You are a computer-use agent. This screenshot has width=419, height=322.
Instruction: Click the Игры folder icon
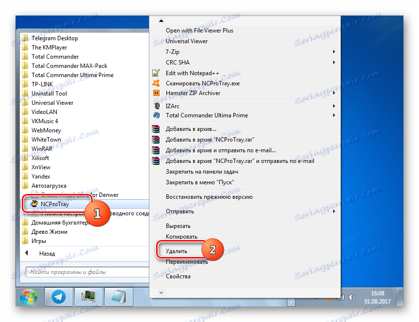pos(25,241)
